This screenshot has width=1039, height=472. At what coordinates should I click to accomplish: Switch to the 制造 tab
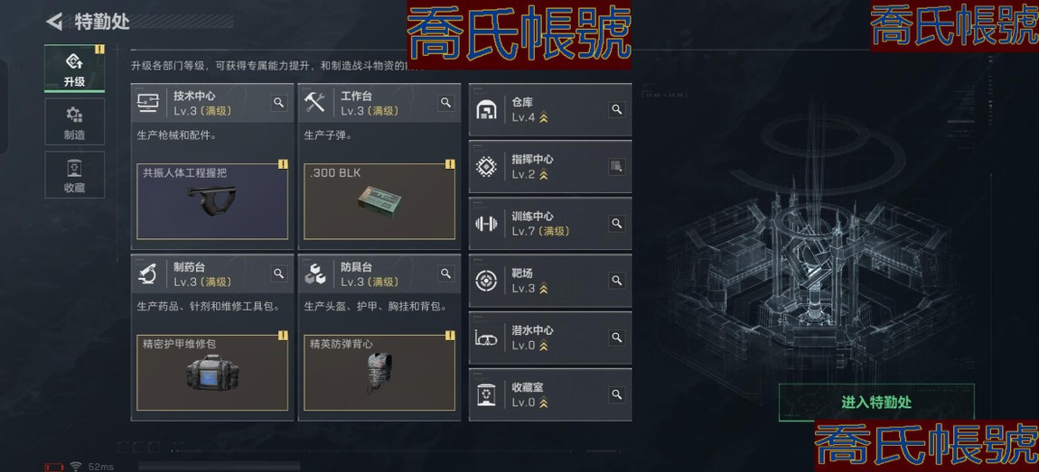pos(74,122)
